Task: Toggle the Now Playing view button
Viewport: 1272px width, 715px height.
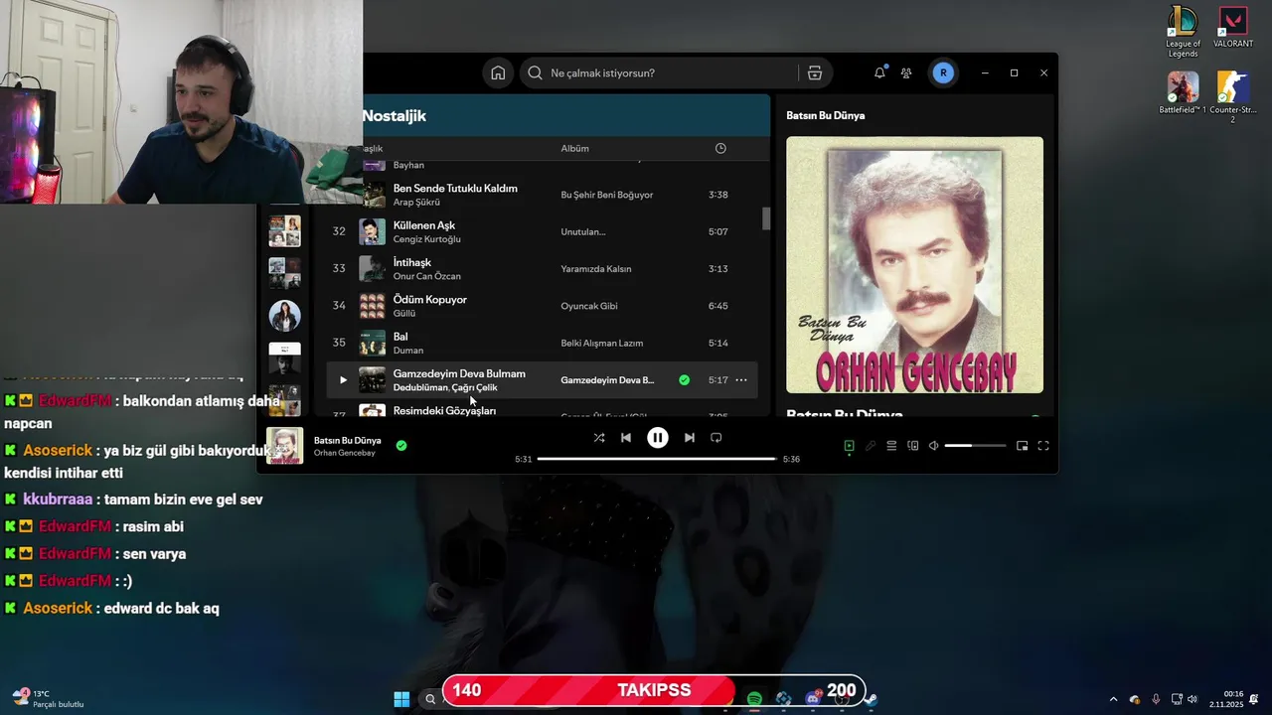Action: (x=849, y=446)
